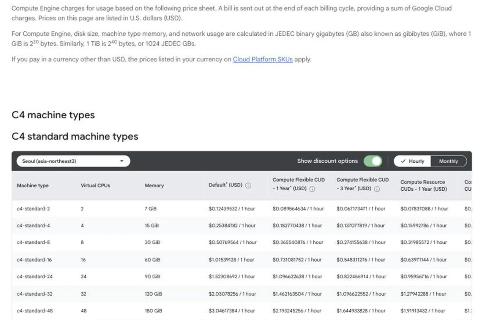Click the $2.193245256 Flexible CUD 1 Year price

[297, 311]
